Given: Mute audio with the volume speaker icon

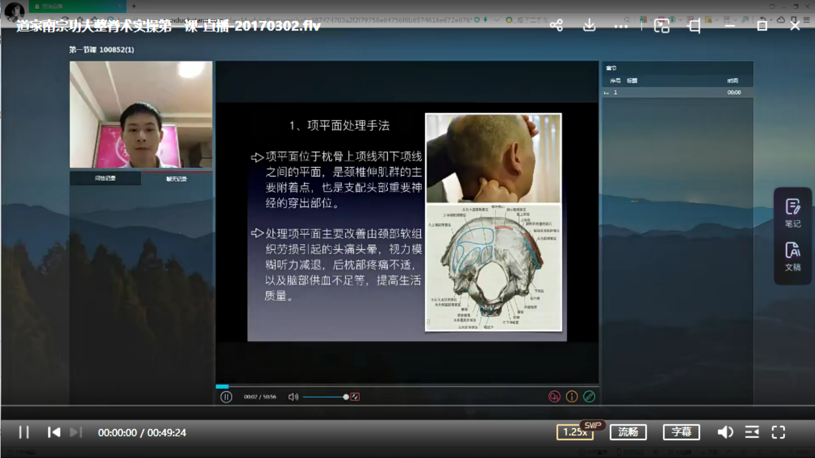Looking at the screenshot, I should coord(726,432).
